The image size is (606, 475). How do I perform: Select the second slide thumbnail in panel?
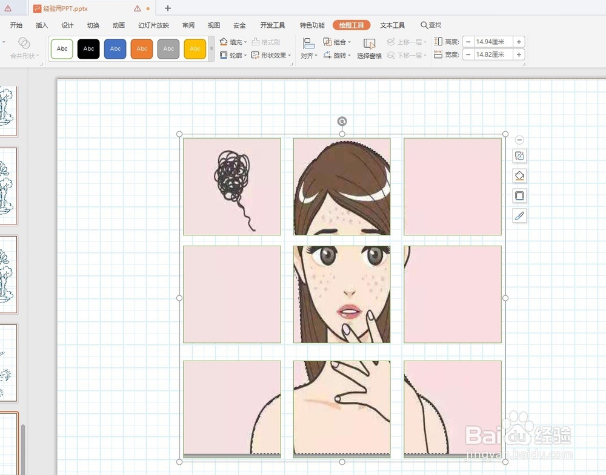pos(8,186)
